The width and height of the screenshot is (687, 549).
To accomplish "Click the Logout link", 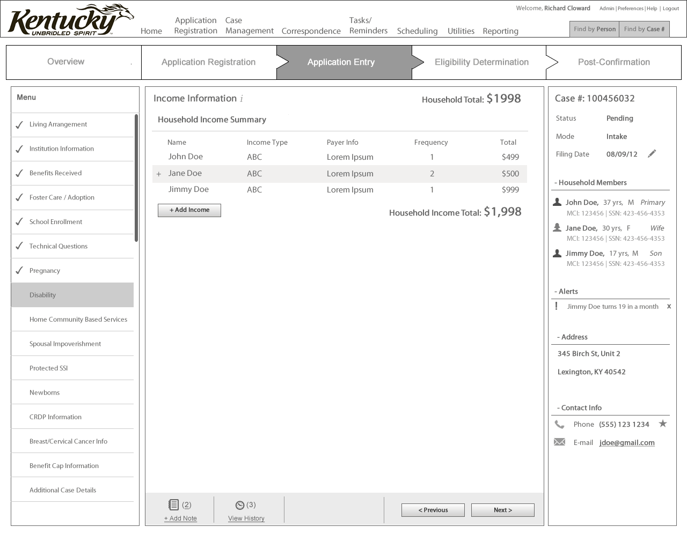I will [x=671, y=9].
